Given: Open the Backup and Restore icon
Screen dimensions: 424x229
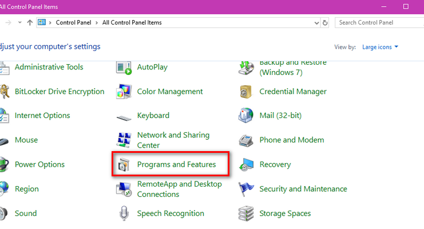Looking at the screenshot, I should pyautogui.click(x=246, y=68).
